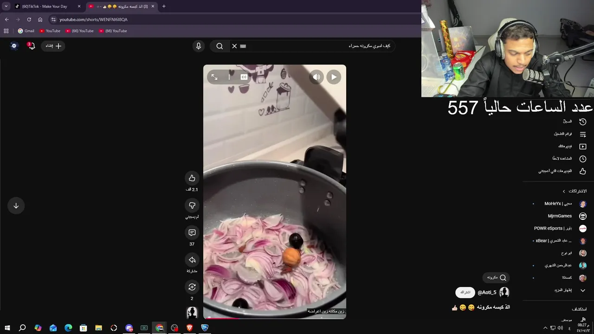Viewport: 594px width, 334px height.
Task: Open the first YouTube bookmark
Action: 50,31
